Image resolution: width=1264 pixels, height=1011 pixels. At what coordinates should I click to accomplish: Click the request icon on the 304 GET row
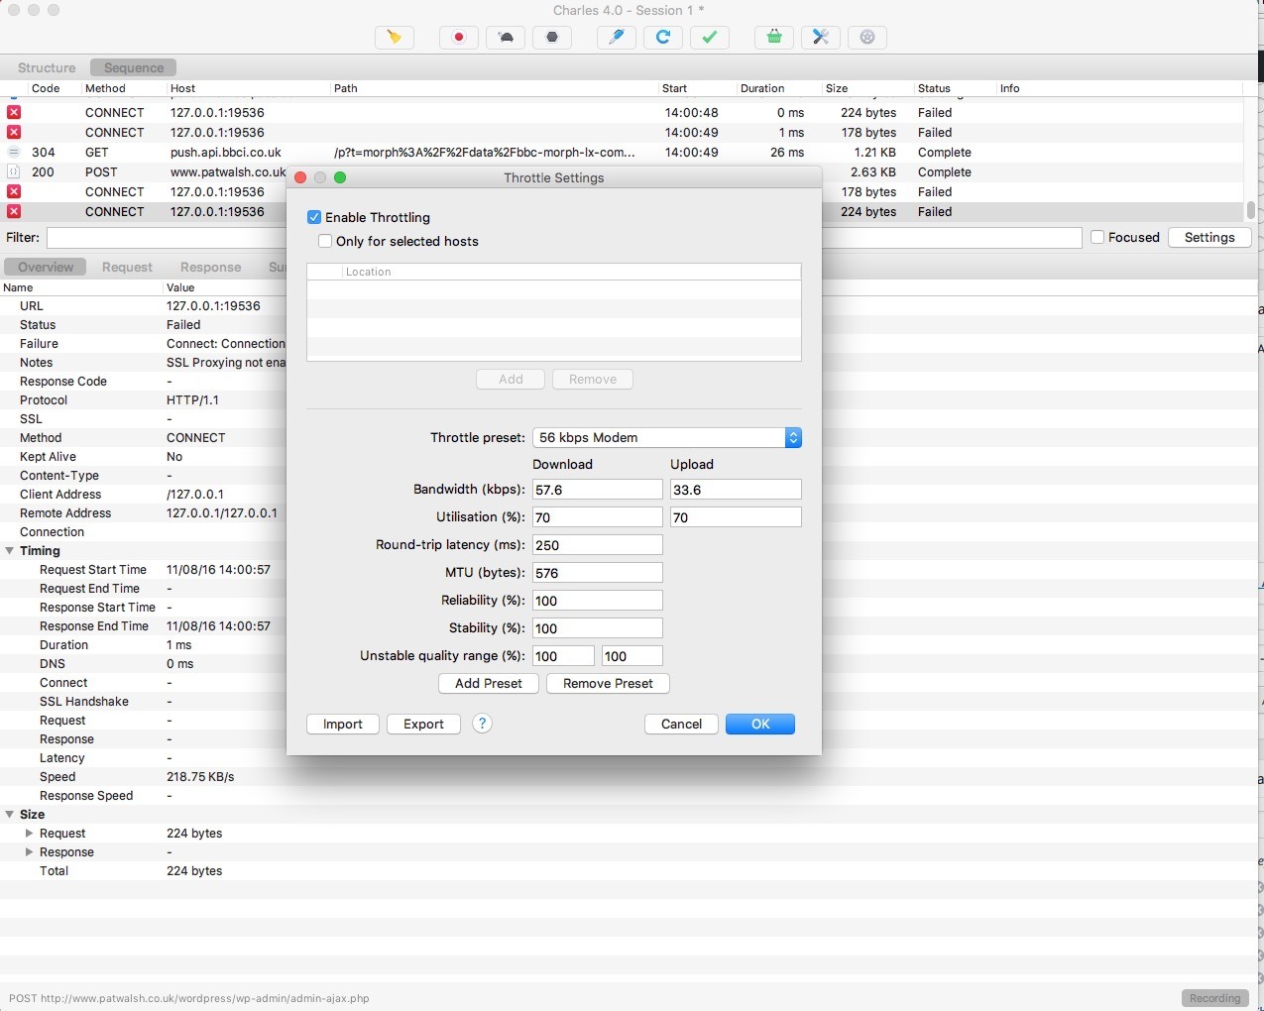click(x=14, y=153)
